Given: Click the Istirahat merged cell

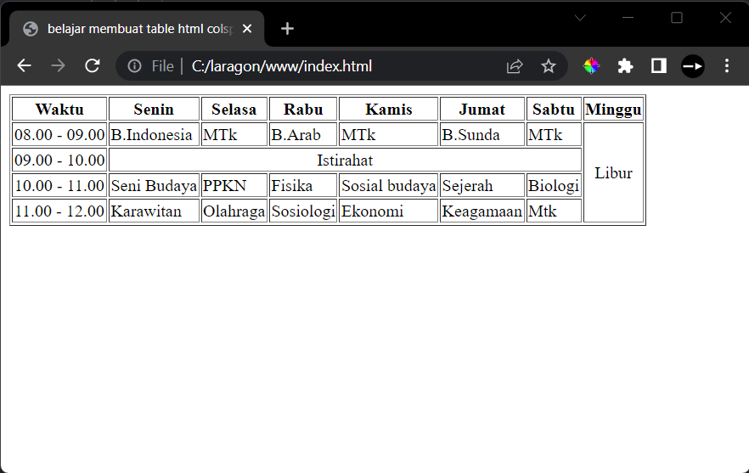Looking at the screenshot, I should pyautogui.click(x=345, y=160).
